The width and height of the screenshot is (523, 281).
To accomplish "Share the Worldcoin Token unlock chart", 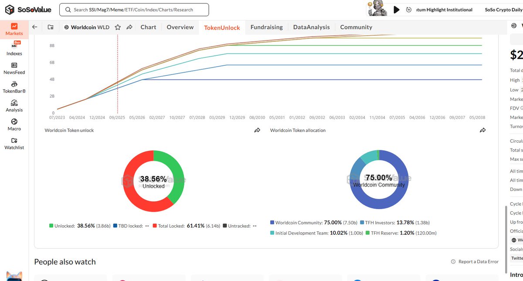I will 257,130.
